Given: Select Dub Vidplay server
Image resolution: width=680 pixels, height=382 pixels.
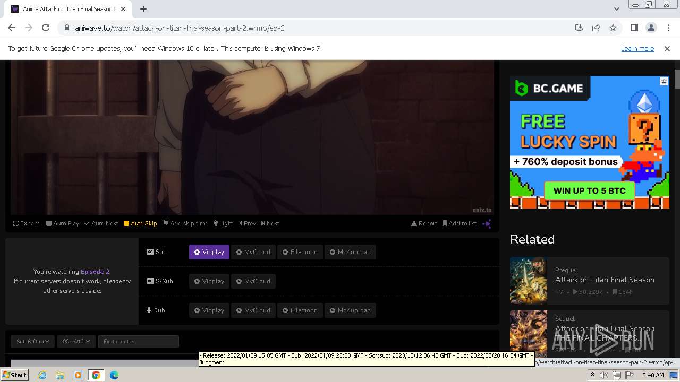Looking at the screenshot, I should click(209, 310).
